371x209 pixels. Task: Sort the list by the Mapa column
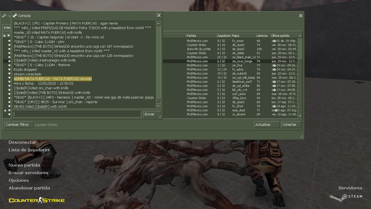click(x=243, y=36)
